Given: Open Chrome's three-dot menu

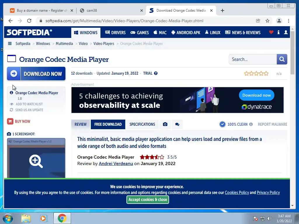Looking at the screenshot, I should click(288, 21).
